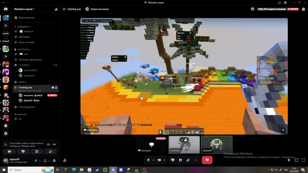Open the inbox icon in title bar
This screenshot has height=173, width=308.
click(280, 2)
